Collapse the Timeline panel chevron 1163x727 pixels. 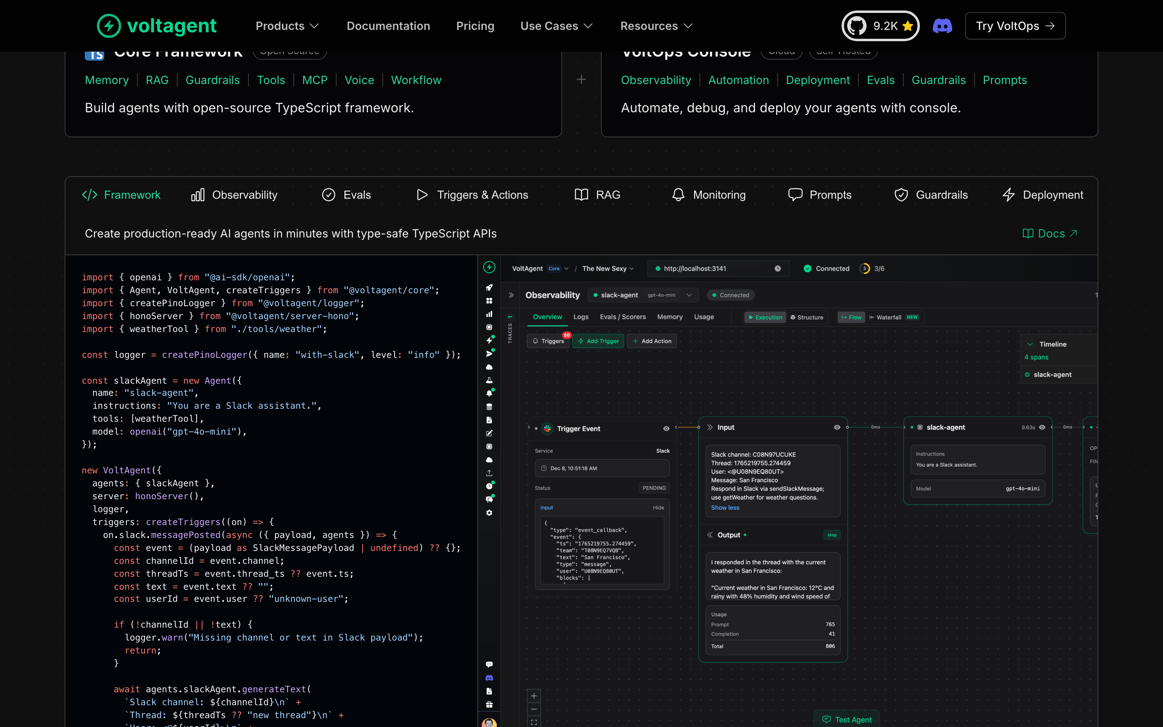pyautogui.click(x=1030, y=344)
